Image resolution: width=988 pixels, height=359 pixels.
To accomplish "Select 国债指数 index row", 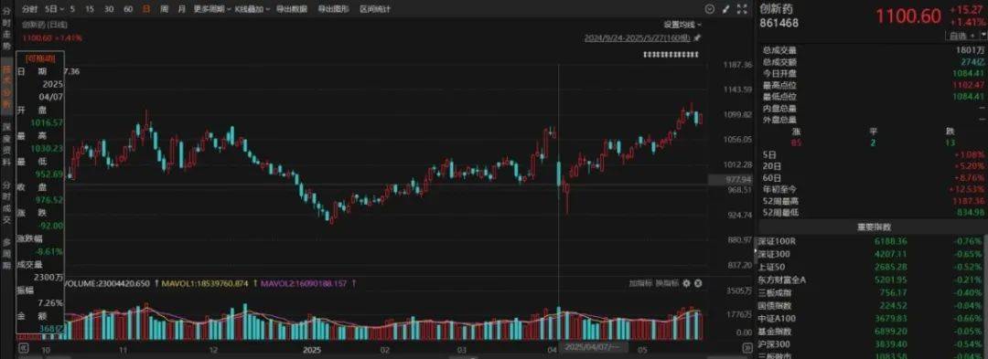I will (x=872, y=305).
